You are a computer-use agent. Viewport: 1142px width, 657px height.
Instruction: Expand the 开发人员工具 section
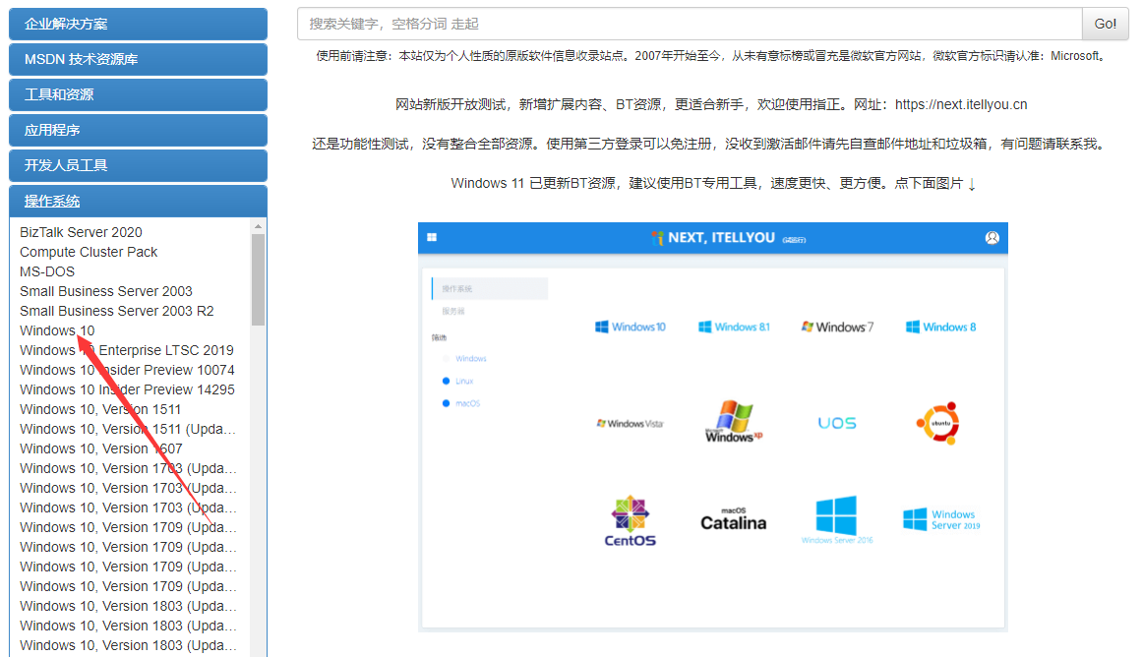coord(139,165)
